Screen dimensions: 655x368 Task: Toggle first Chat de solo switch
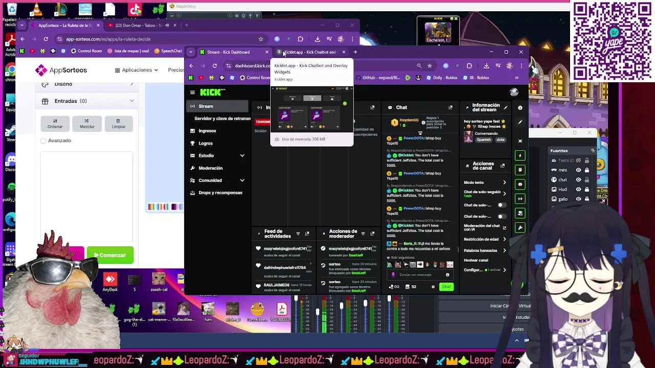point(502,205)
